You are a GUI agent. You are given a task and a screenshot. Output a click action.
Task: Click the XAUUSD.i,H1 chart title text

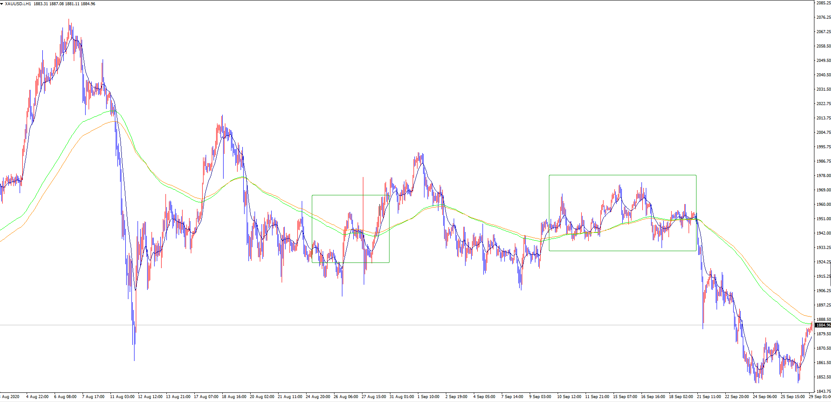click(x=18, y=4)
